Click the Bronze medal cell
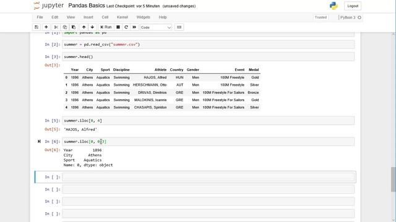The image size is (396, 222). pyautogui.click(x=253, y=92)
